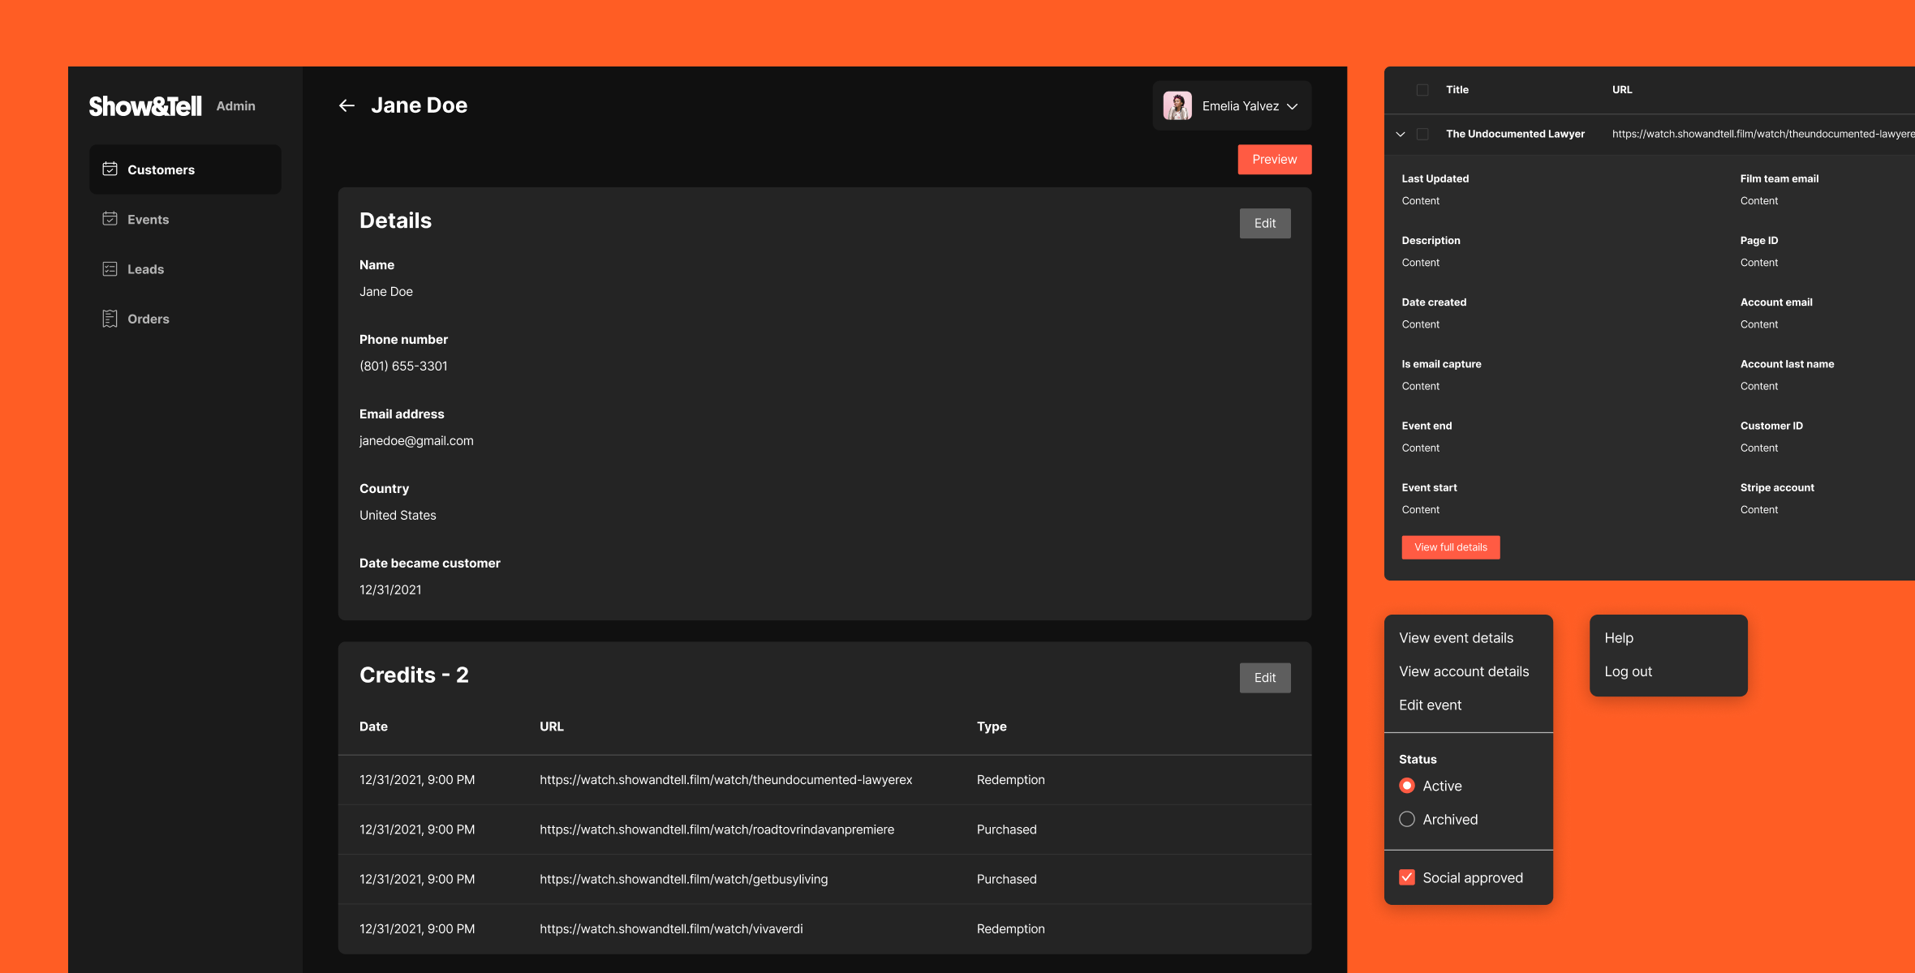Screen dimensions: 1915x973
Task: Click Emelia Yalvez's avatar picture
Action: 1177,105
